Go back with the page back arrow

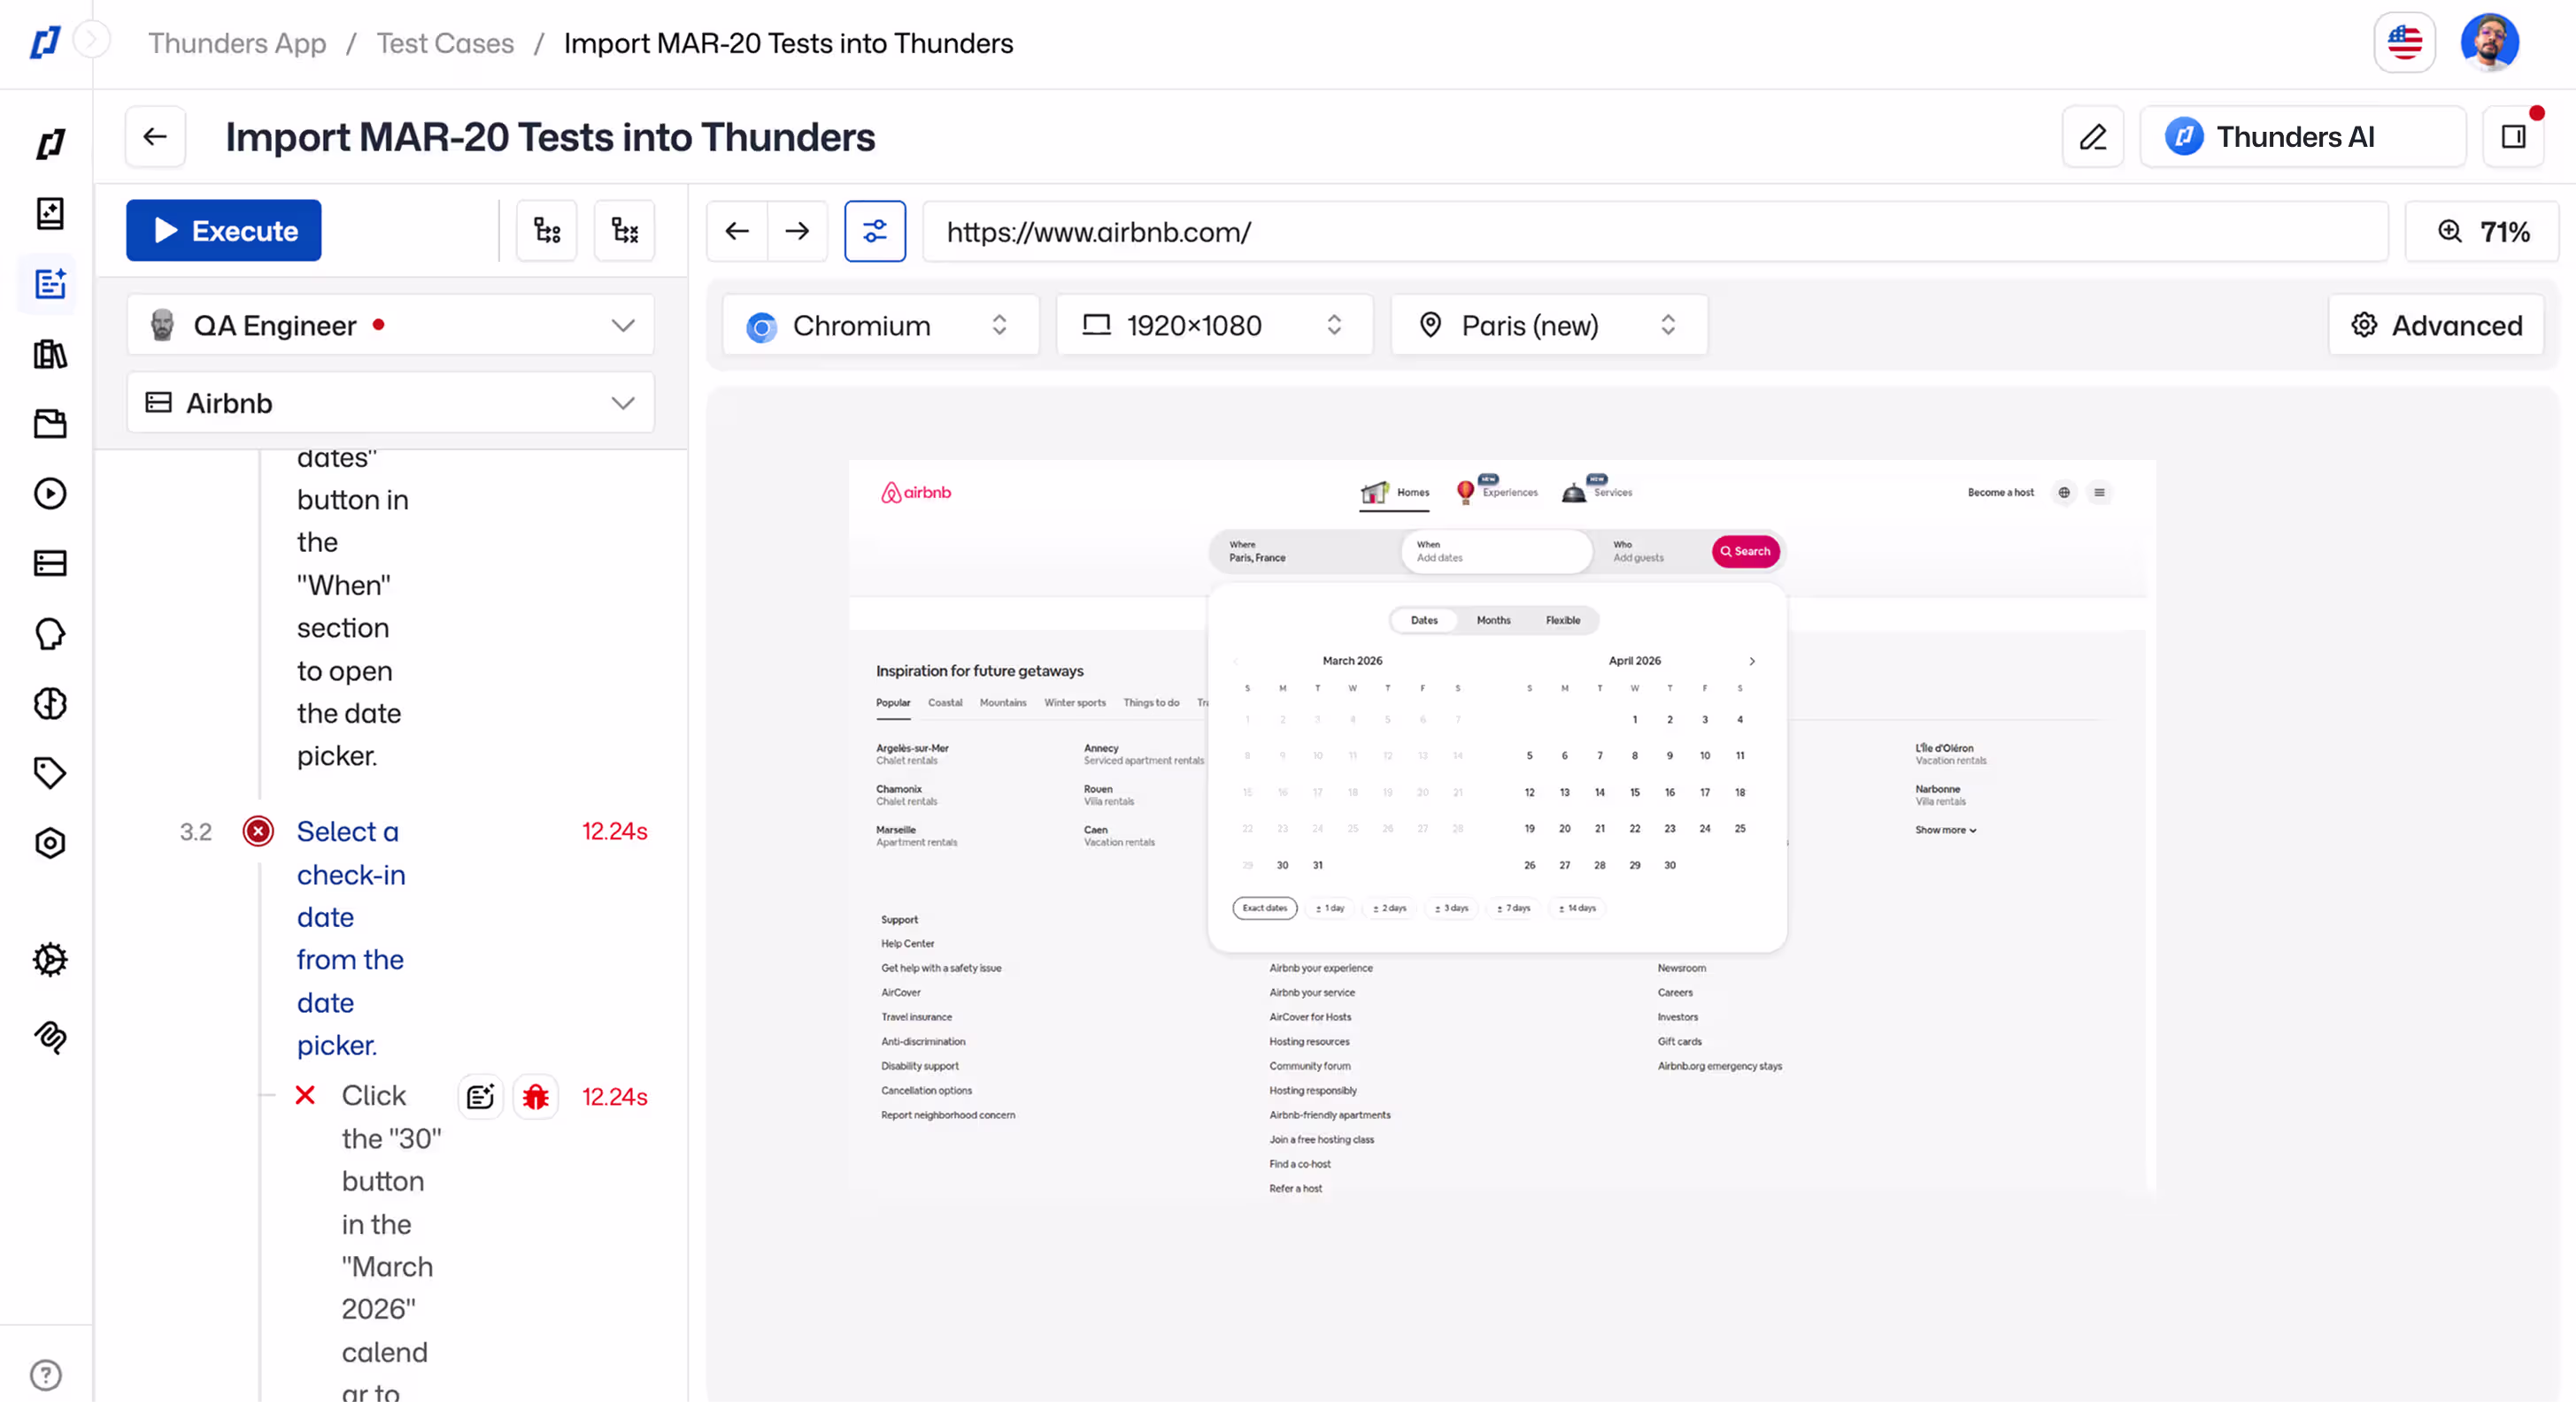[x=155, y=137]
